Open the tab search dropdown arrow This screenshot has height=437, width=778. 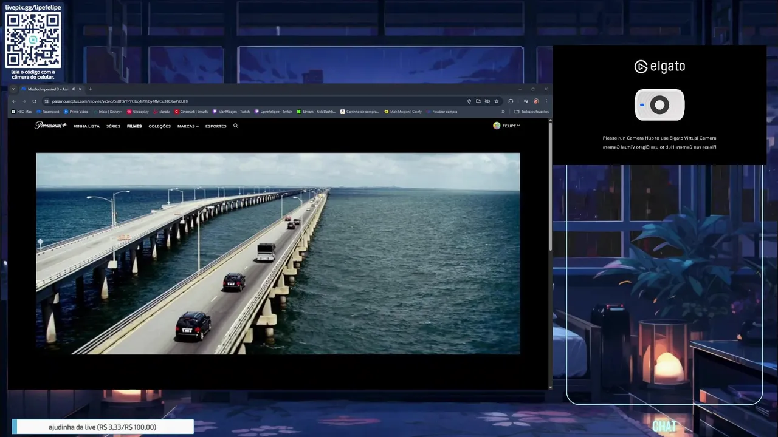coord(13,89)
